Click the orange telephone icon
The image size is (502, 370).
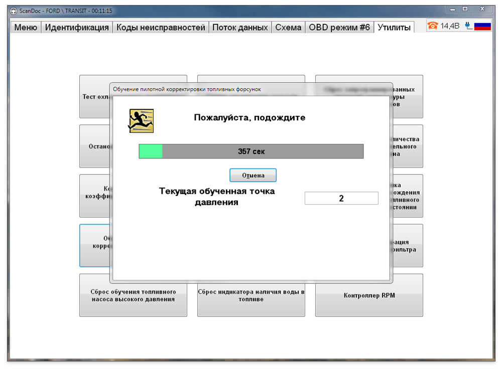point(433,26)
